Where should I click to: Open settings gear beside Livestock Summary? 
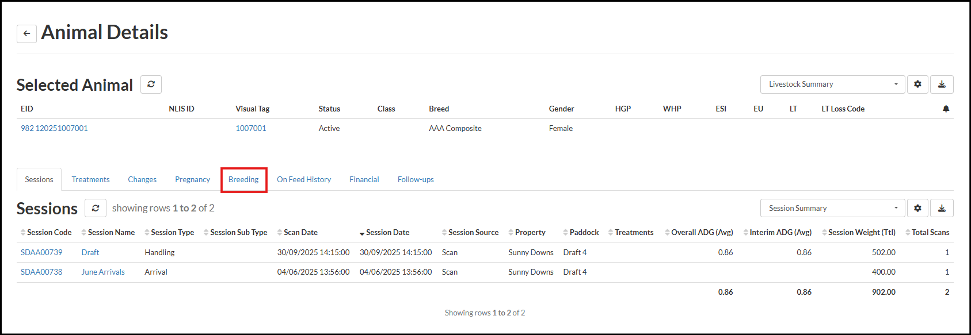click(x=917, y=84)
